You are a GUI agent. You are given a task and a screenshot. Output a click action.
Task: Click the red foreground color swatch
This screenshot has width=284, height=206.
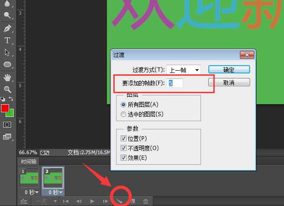pos(5,108)
